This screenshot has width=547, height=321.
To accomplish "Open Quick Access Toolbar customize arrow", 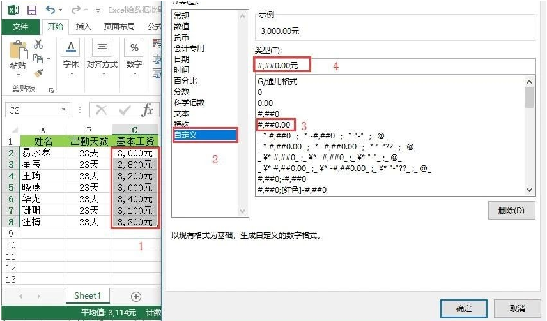I will (98, 11).
